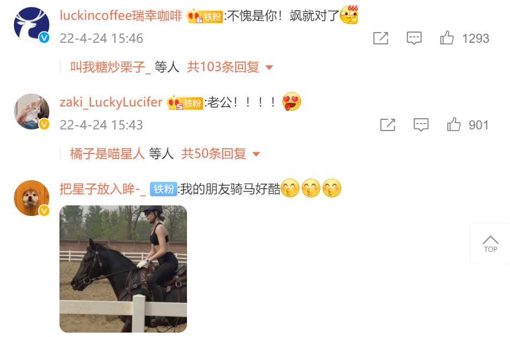The image size is (510, 337).
Task: Visit 橘子是喵星人 user profile
Action: (x=107, y=154)
